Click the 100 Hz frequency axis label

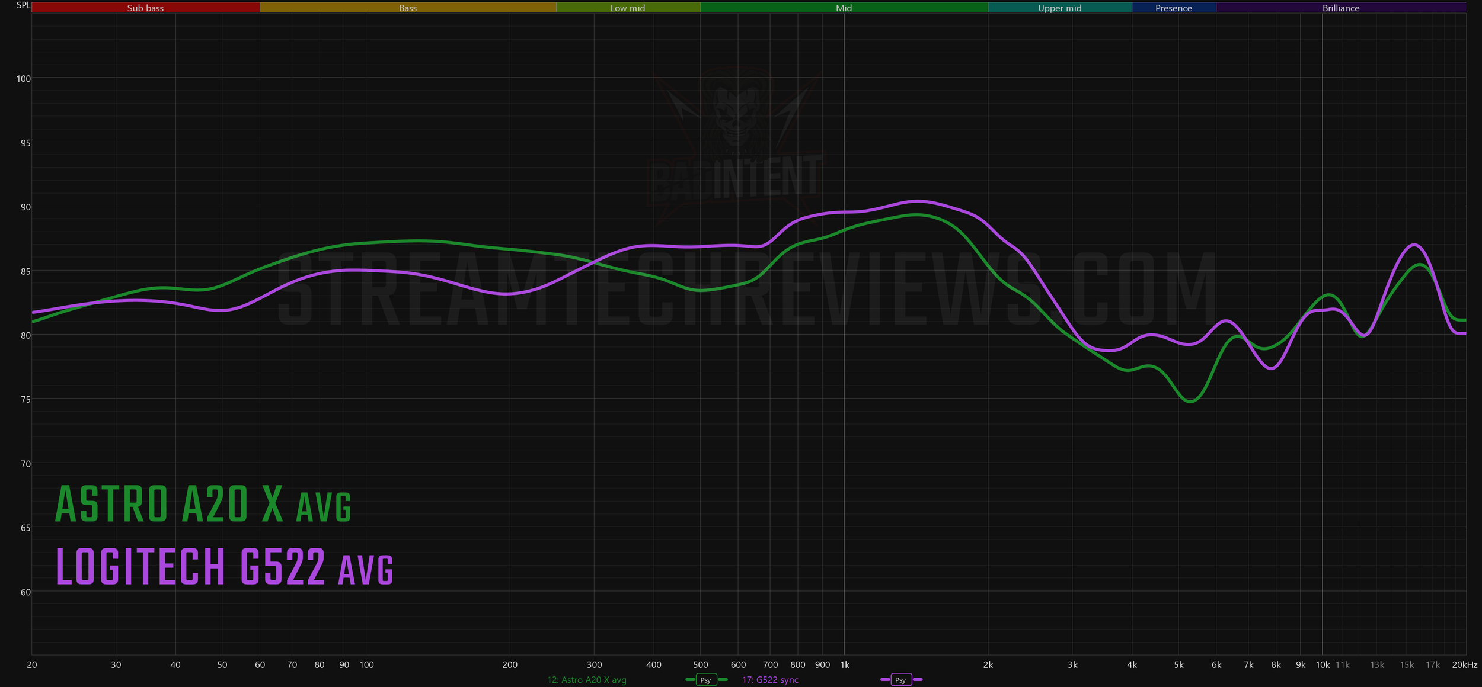366,665
